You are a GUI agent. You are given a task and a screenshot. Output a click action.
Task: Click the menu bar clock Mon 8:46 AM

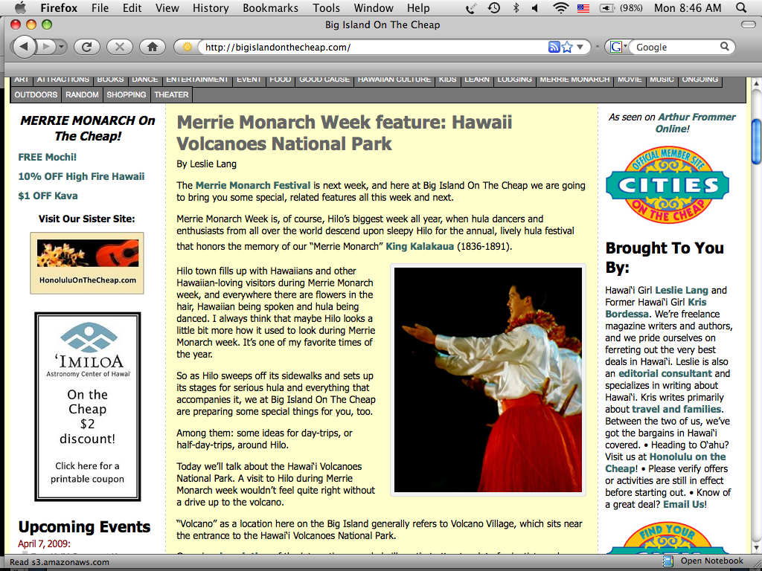pos(687,7)
